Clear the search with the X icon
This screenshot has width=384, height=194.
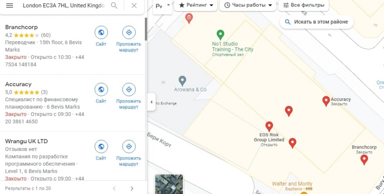[134, 5]
